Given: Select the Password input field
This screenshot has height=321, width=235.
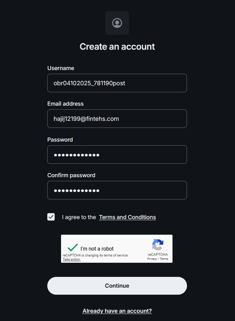Looking at the screenshot, I should pos(117,155).
